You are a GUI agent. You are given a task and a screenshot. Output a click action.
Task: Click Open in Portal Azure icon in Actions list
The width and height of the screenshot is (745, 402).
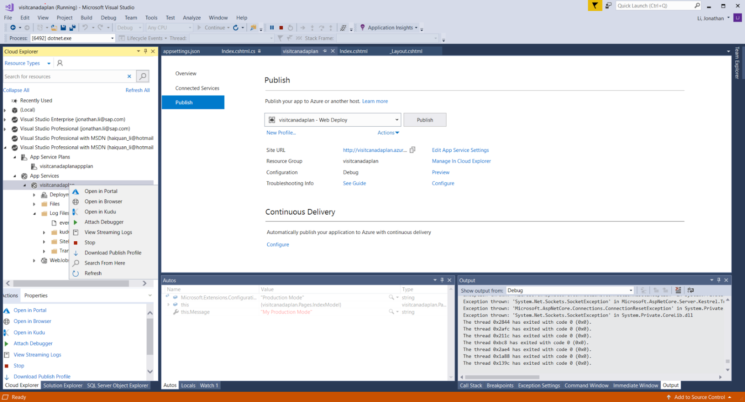coord(7,310)
